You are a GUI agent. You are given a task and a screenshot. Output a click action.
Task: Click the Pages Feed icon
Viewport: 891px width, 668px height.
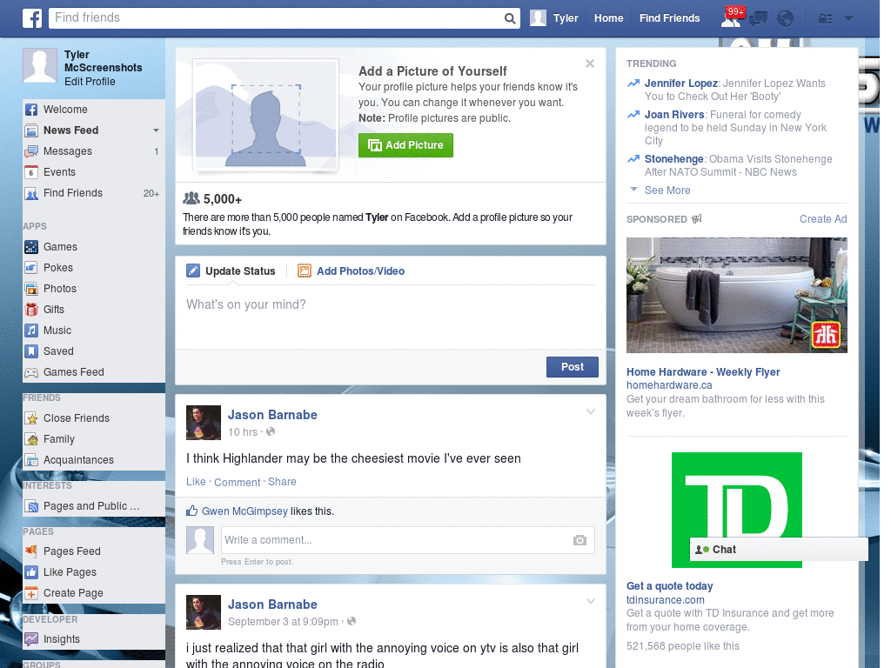31,551
